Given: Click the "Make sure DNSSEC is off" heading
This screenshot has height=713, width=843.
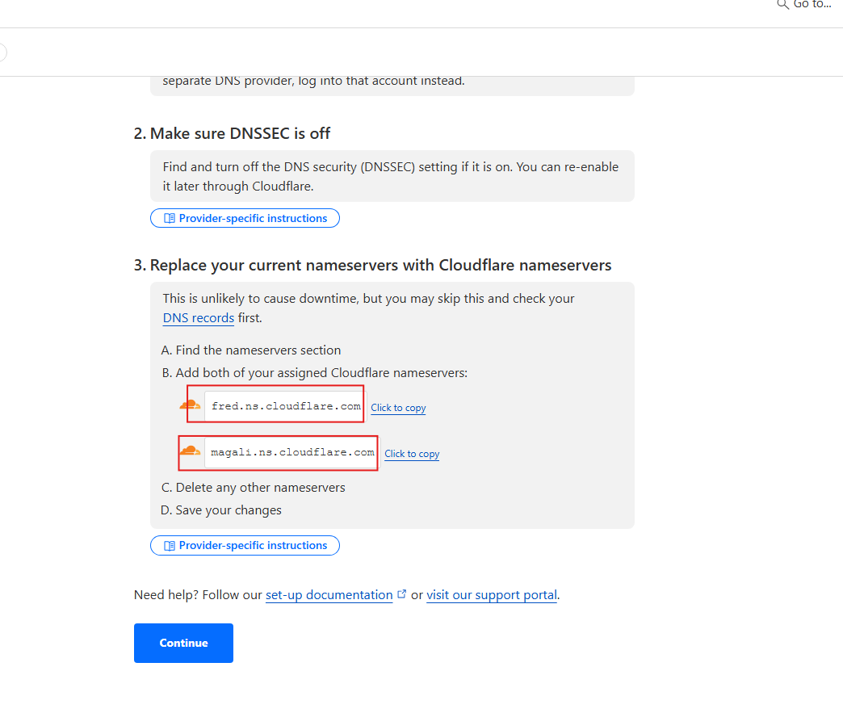Looking at the screenshot, I should click(232, 133).
